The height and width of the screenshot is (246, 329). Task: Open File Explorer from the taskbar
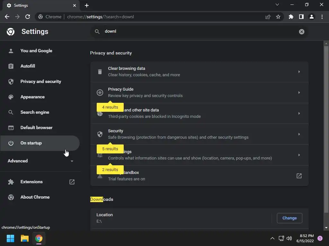point(24,238)
